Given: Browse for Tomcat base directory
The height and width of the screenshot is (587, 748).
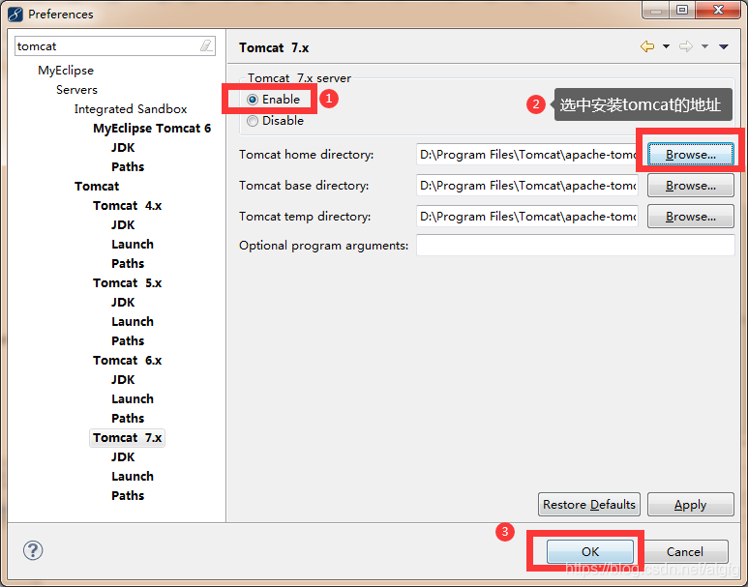Looking at the screenshot, I should pos(690,186).
